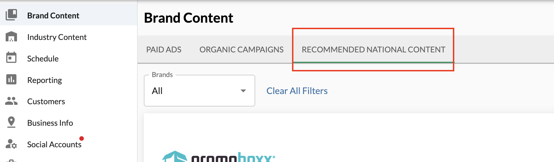Viewport: 554px width, 162px height.
Task: Go to Industry Content in sidebar
Action: click(x=57, y=37)
